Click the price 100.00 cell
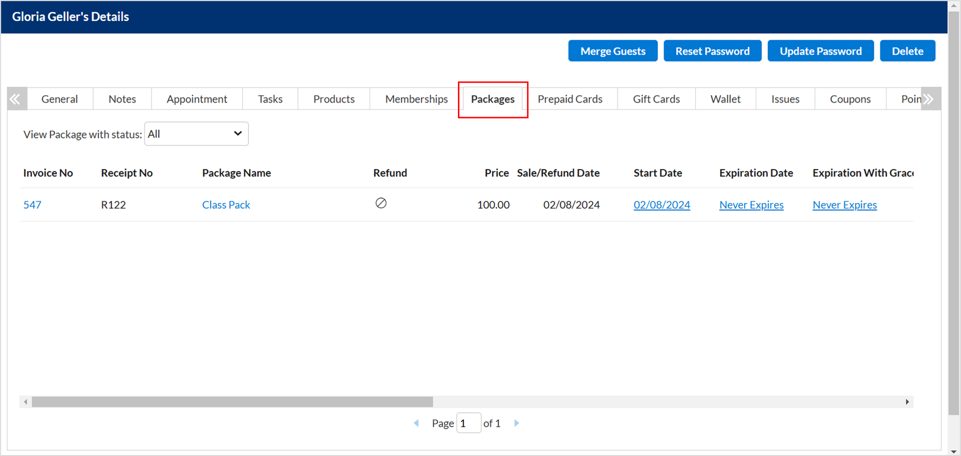Screen dimensions: 961x456 (x=493, y=205)
